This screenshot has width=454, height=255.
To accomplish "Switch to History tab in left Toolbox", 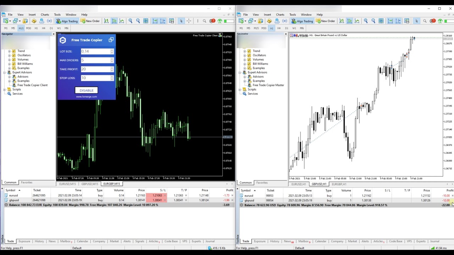I will pos(39,241).
